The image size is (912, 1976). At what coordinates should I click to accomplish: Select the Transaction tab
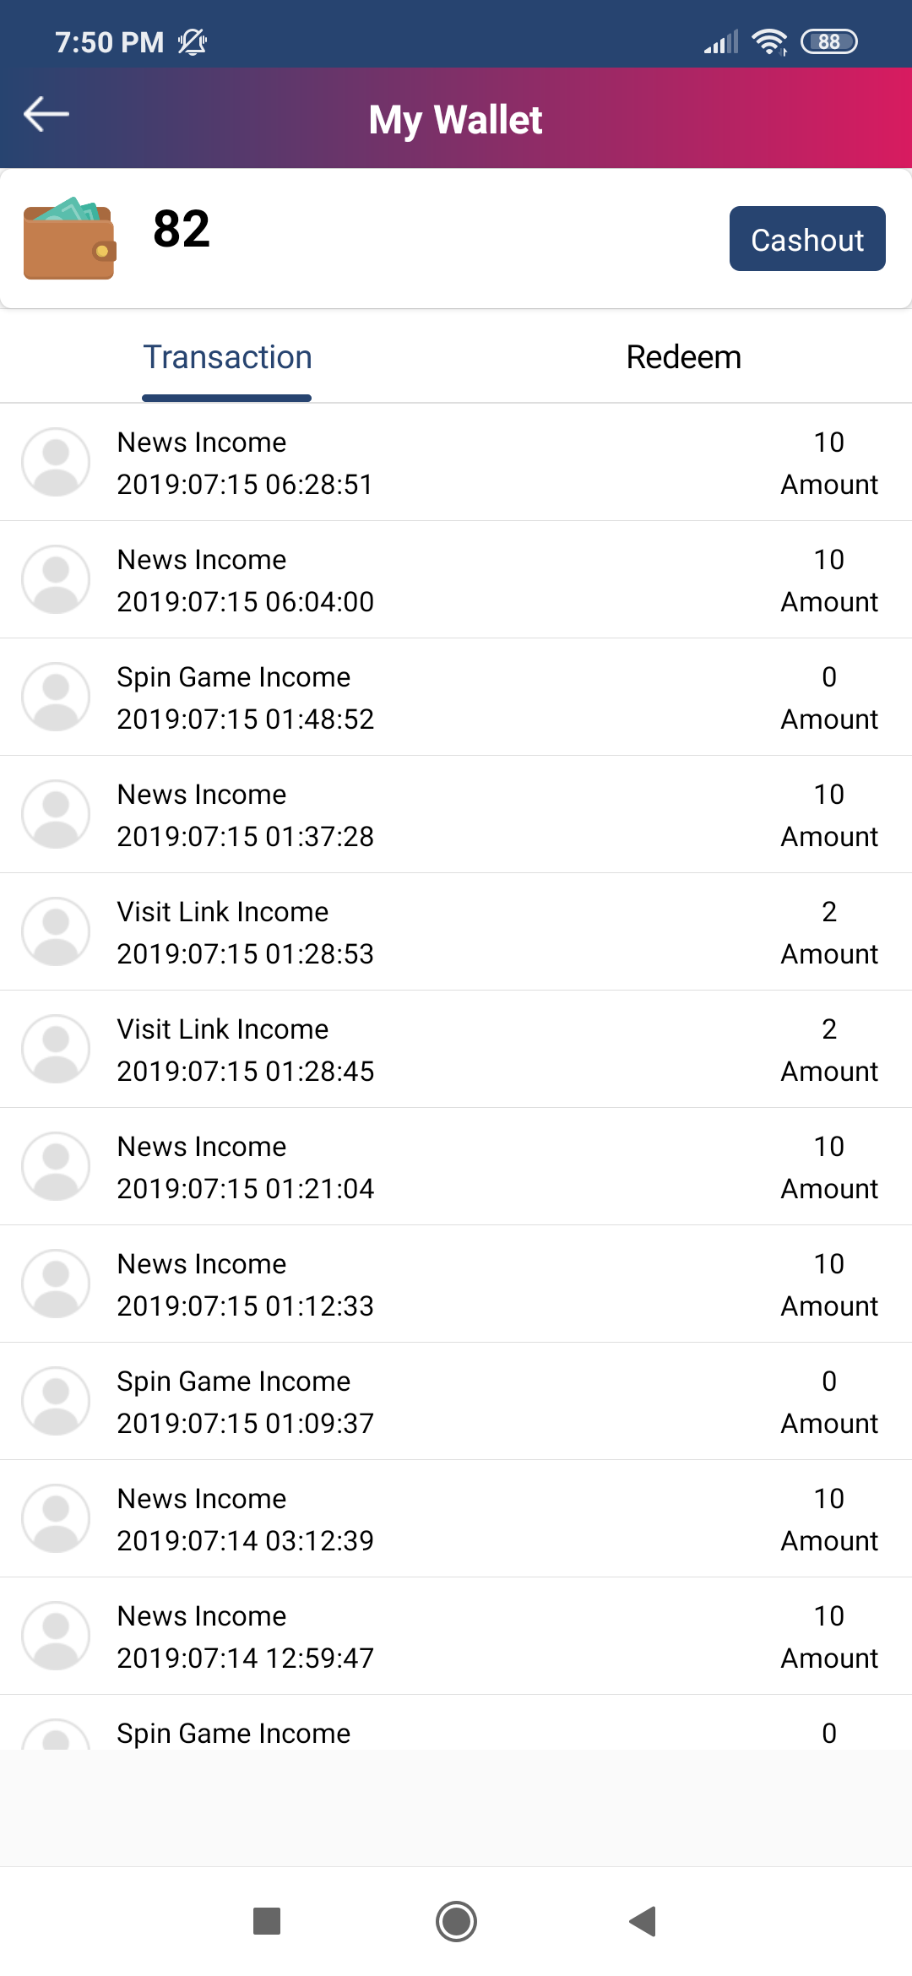pyautogui.click(x=227, y=357)
